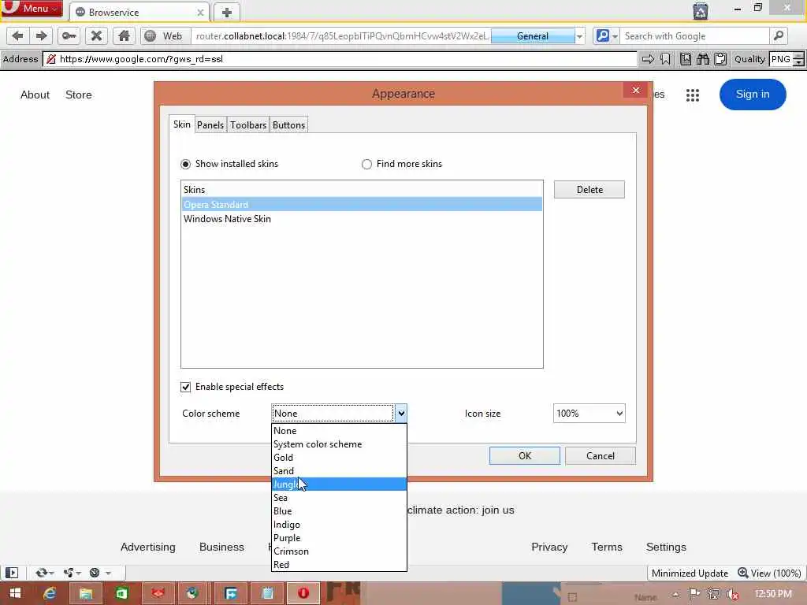Choose Crimson color scheme option
Viewport: 807px width, 605px height.
[339, 551]
